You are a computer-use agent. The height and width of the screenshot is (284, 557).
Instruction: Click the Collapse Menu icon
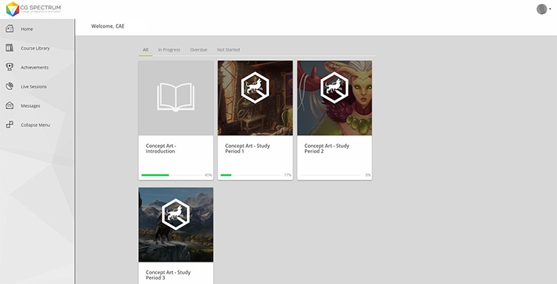[10, 125]
